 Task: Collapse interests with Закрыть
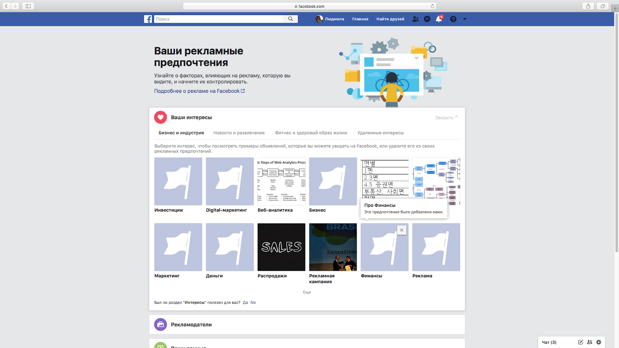point(446,118)
